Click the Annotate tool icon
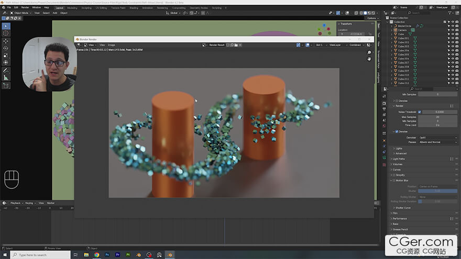Viewport: 461px width, 259px height. 6,70
